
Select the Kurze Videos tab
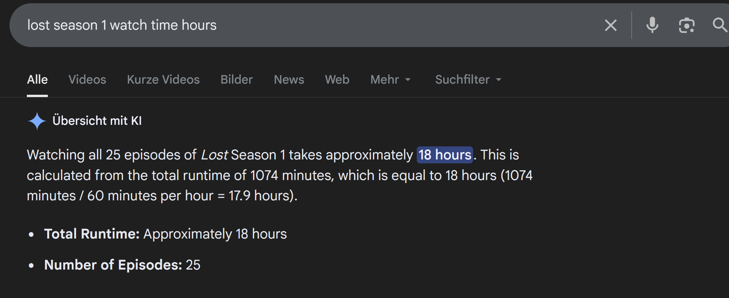coord(163,79)
